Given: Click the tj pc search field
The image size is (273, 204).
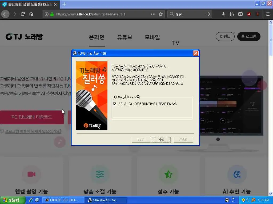Looking at the screenshot, I should pyautogui.click(x=190, y=14).
